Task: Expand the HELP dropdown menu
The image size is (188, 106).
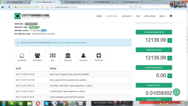Action: [163, 16]
